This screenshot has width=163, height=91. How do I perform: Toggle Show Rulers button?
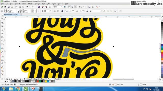coord(69,7)
